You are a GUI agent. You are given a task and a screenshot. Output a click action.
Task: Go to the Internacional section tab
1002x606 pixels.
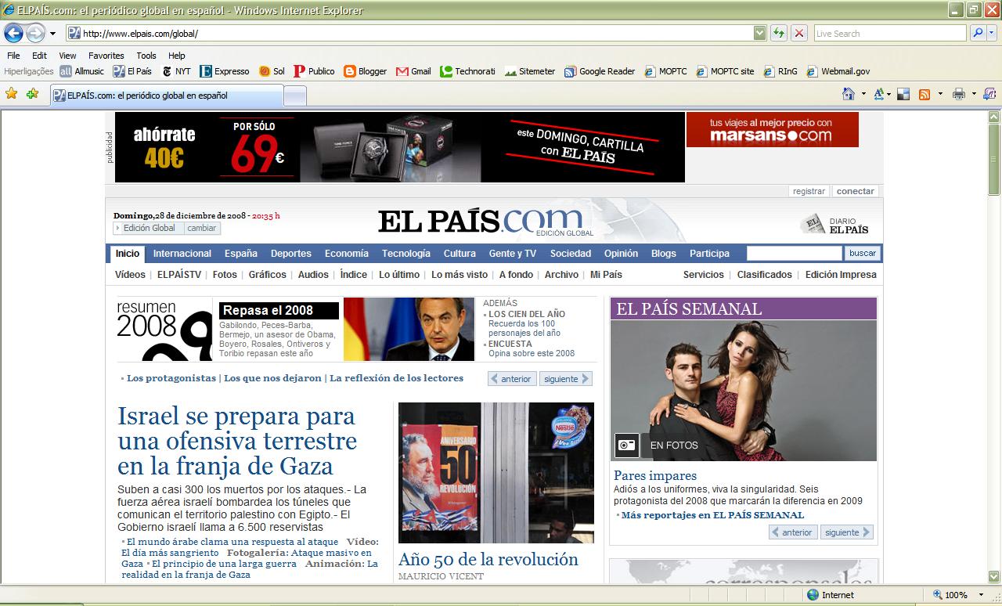click(182, 254)
